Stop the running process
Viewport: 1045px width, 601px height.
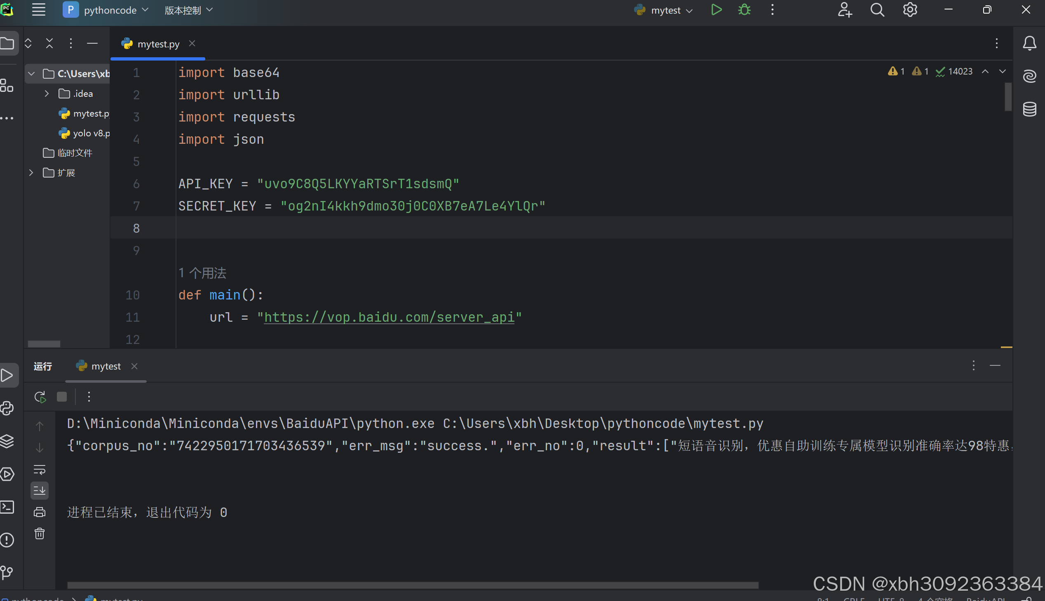[62, 397]
